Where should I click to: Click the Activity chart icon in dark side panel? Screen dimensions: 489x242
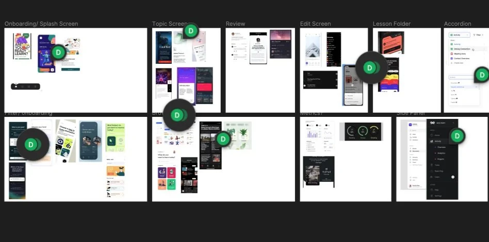[x=432, y=142]
